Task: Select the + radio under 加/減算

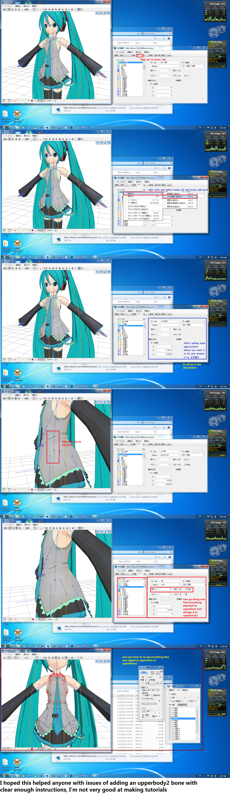Action: point(143,717)
